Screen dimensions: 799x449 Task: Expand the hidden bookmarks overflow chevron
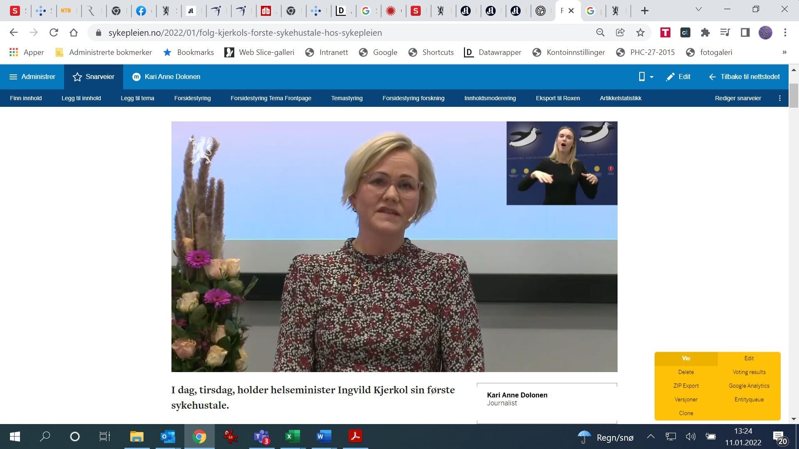pyautogui.click(x=784, y=52)
